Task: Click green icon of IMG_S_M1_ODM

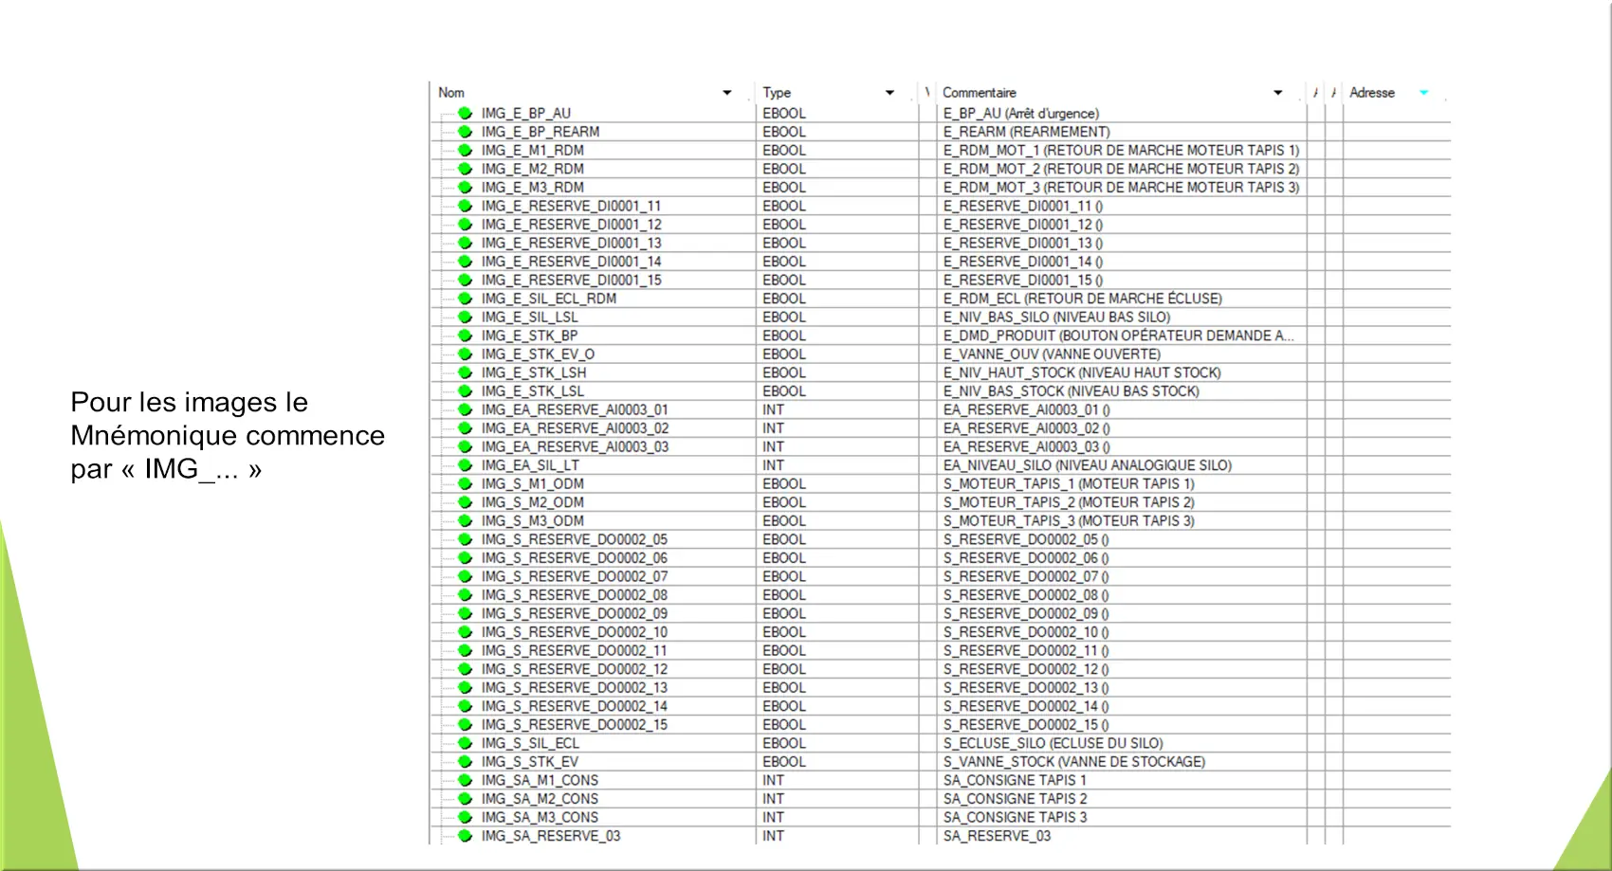Action: 465,483
